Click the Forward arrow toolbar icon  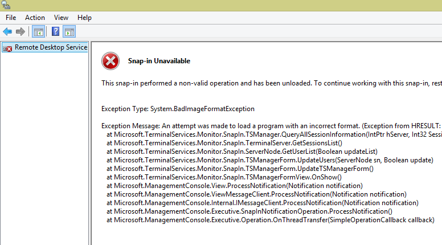[x=21, y=31]
